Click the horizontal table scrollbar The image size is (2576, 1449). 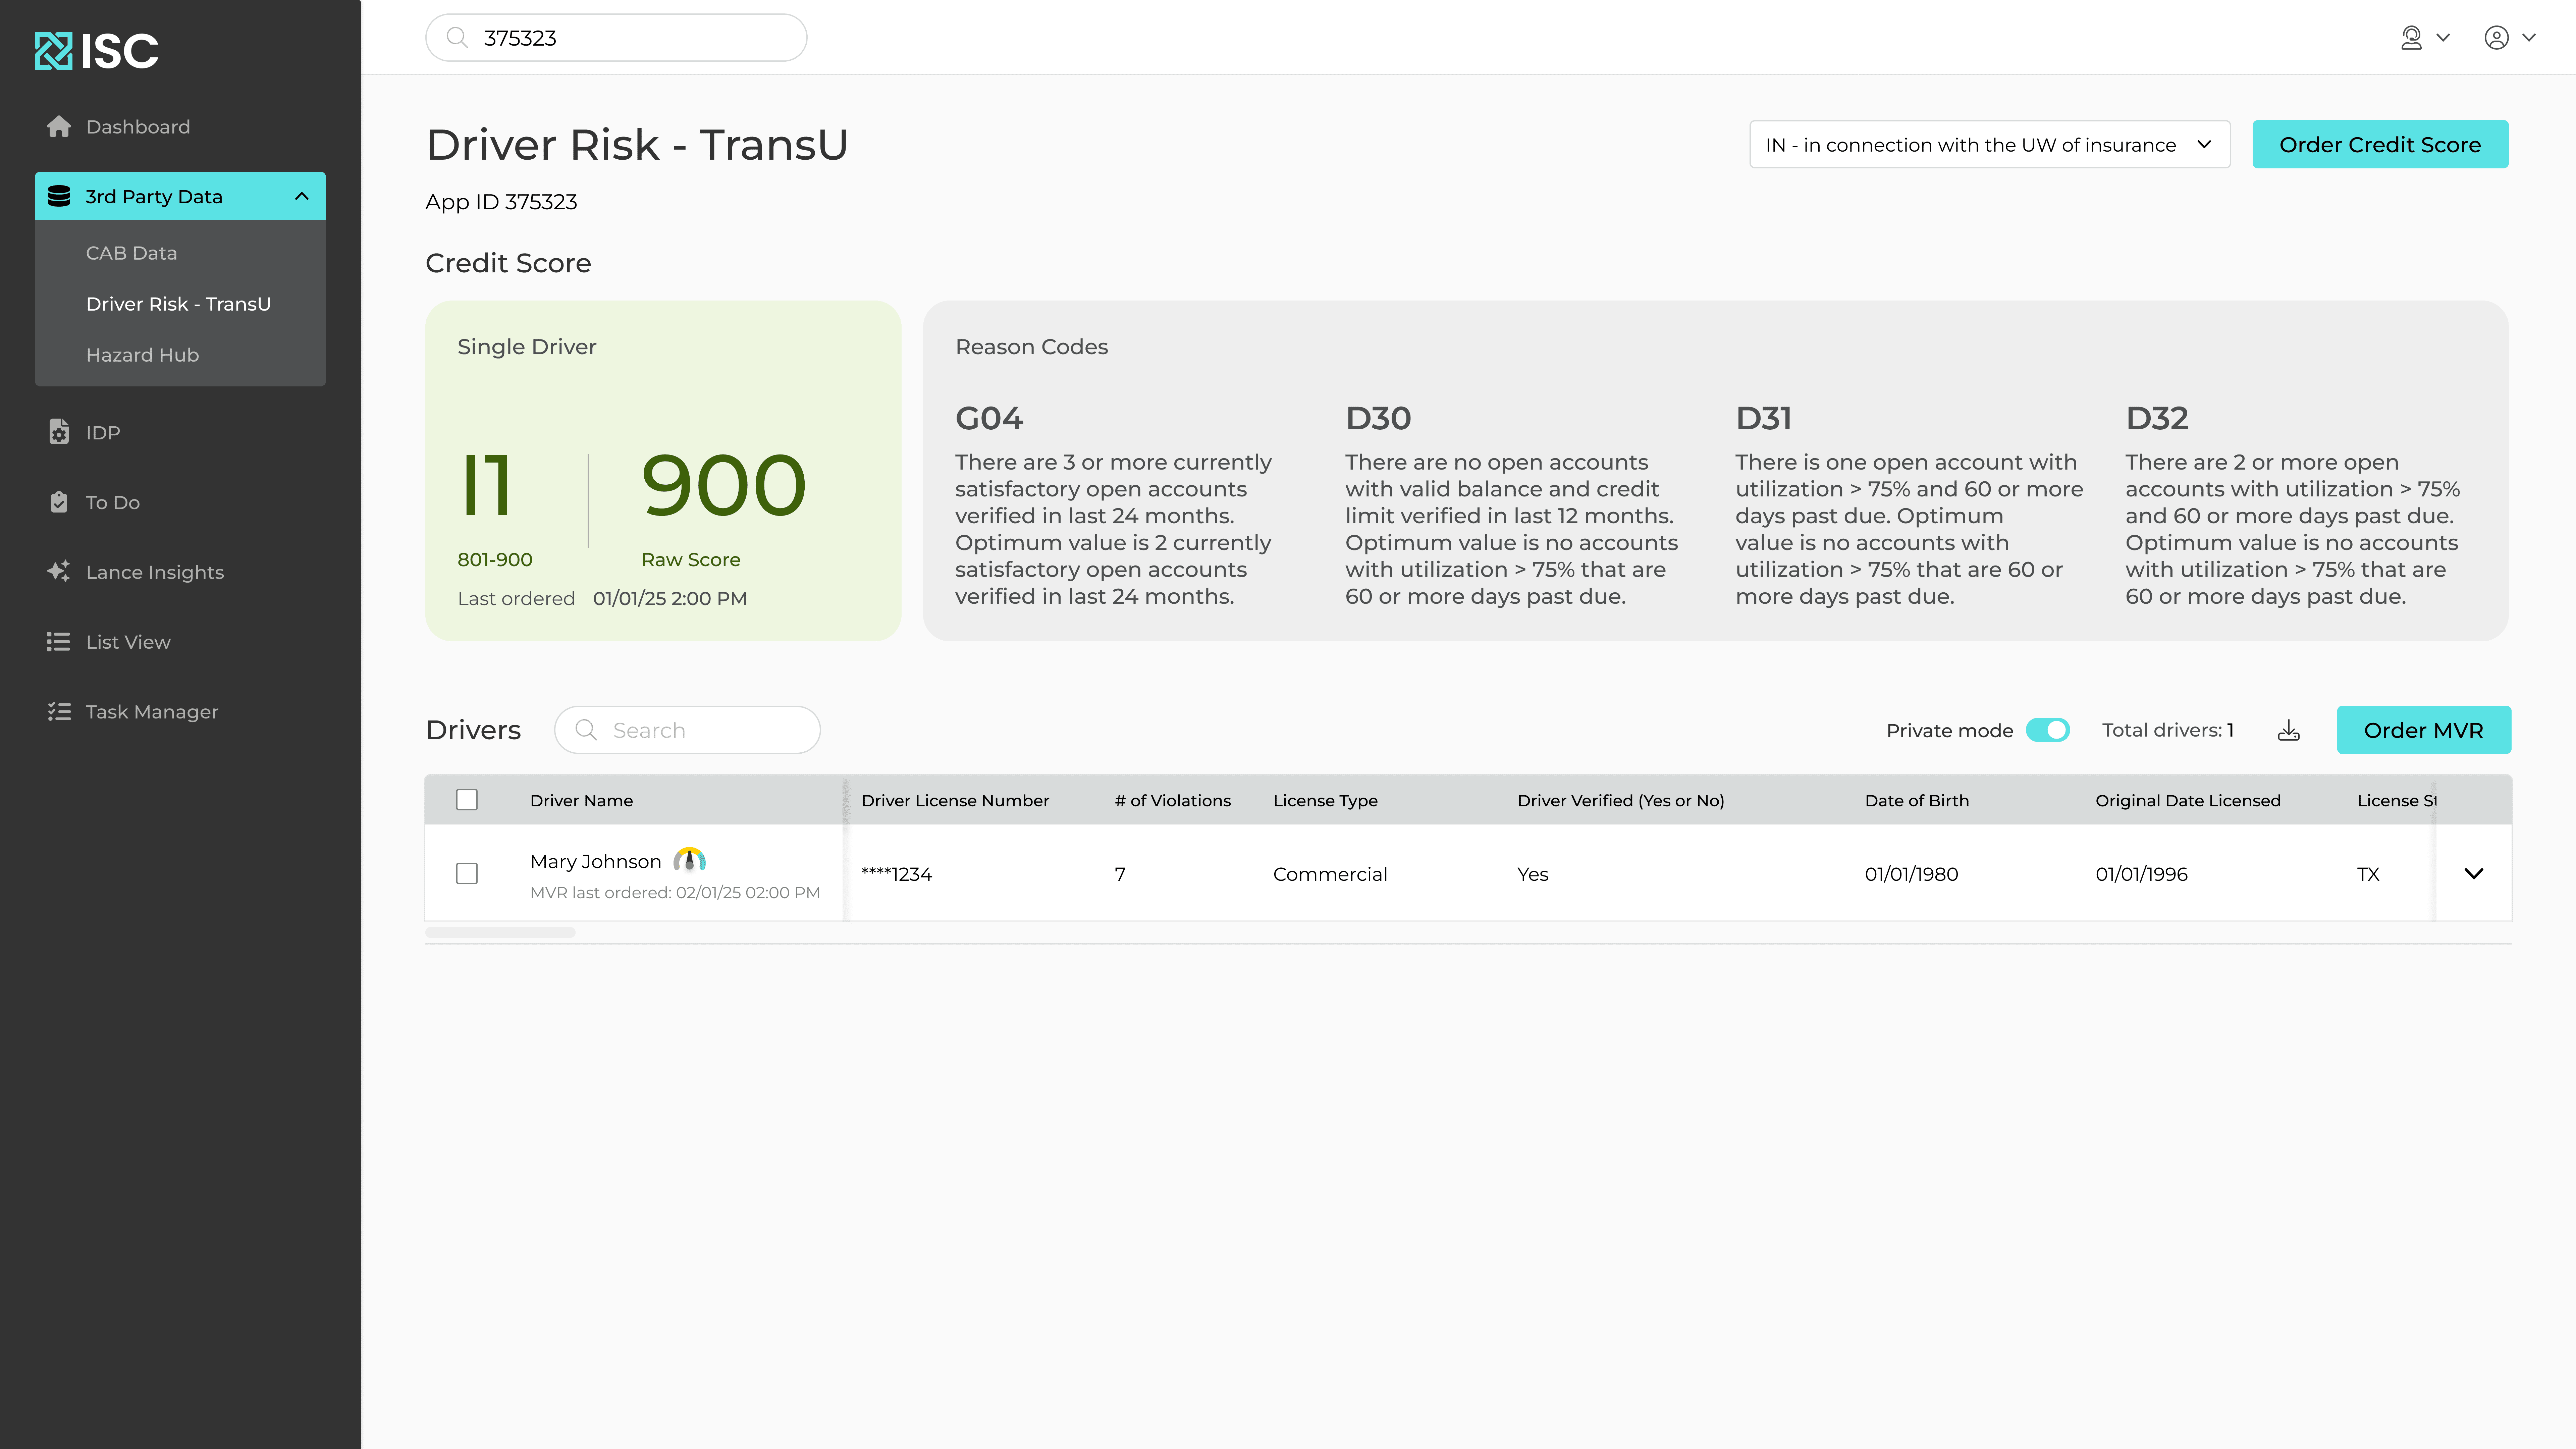pyautogui.click(x=500, y=933)
